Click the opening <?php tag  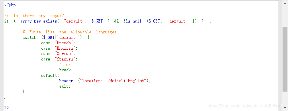point(10,5)
